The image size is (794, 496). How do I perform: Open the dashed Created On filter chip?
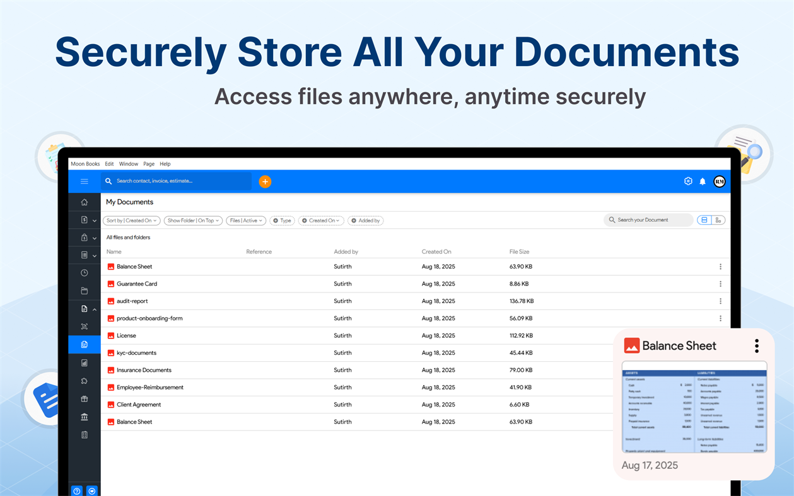click(321, 221)
